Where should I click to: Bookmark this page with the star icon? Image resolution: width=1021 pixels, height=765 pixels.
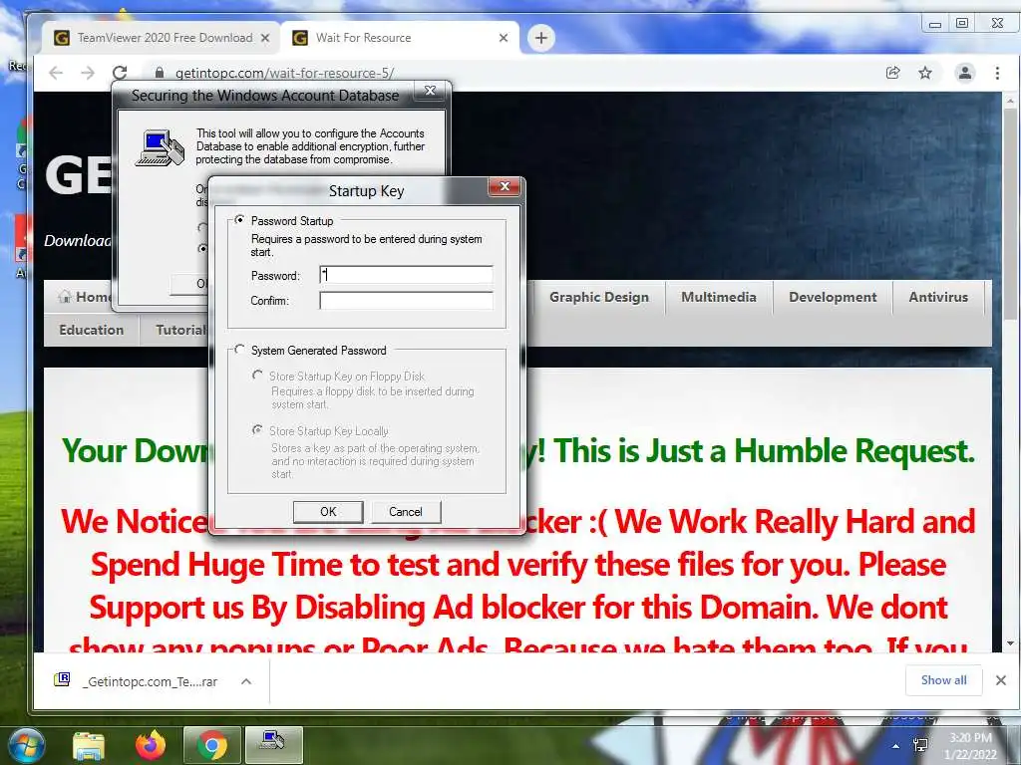coord(925,73)
